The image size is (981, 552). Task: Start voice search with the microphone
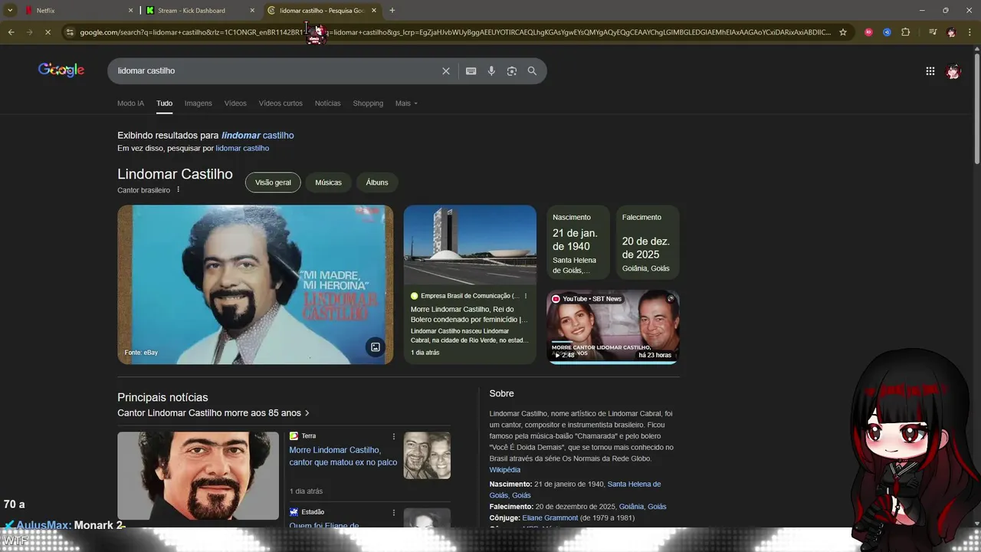pyautogui.click(x=491, y=71)
